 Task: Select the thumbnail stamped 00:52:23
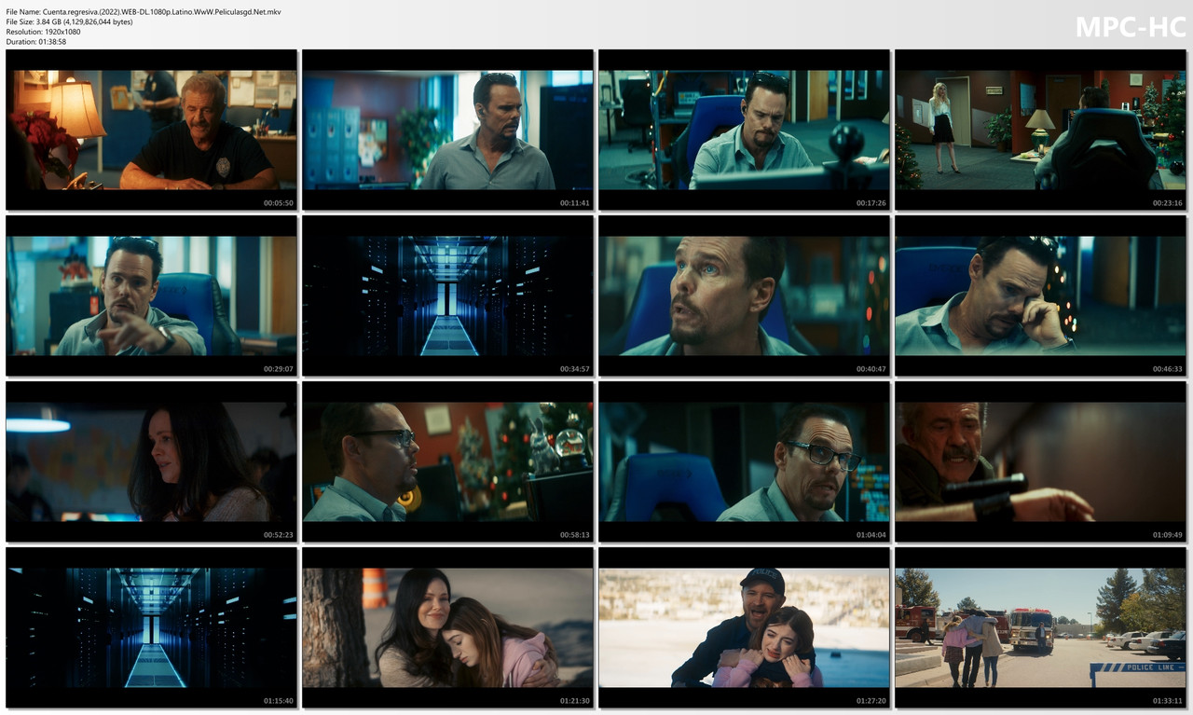pyautogui.click(x=151, y=461)
